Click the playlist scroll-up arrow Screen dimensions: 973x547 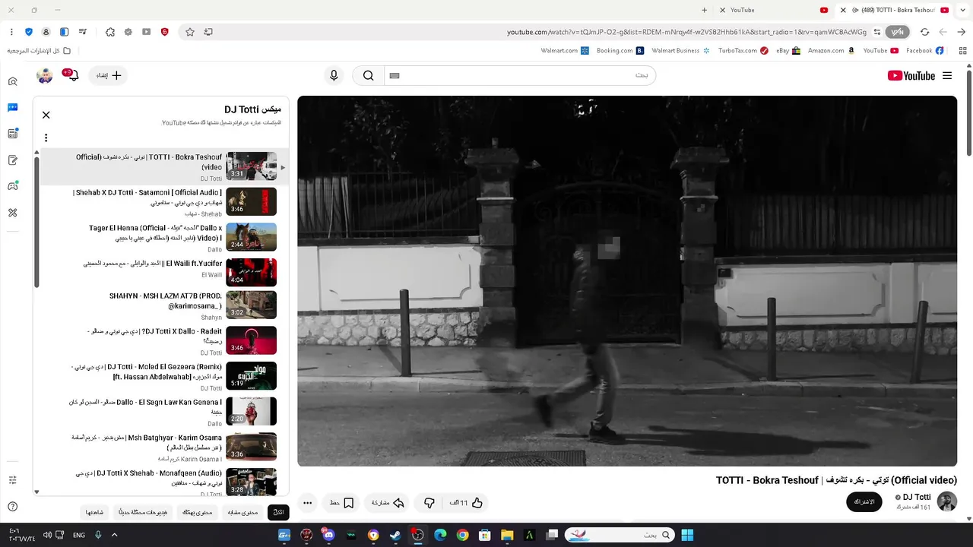[36, 153]
